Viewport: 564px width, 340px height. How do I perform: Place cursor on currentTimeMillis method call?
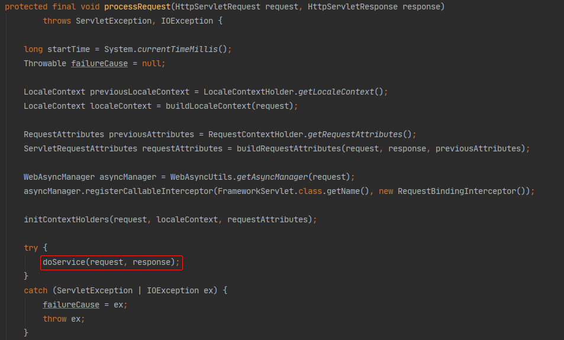(x=178, y=49)
